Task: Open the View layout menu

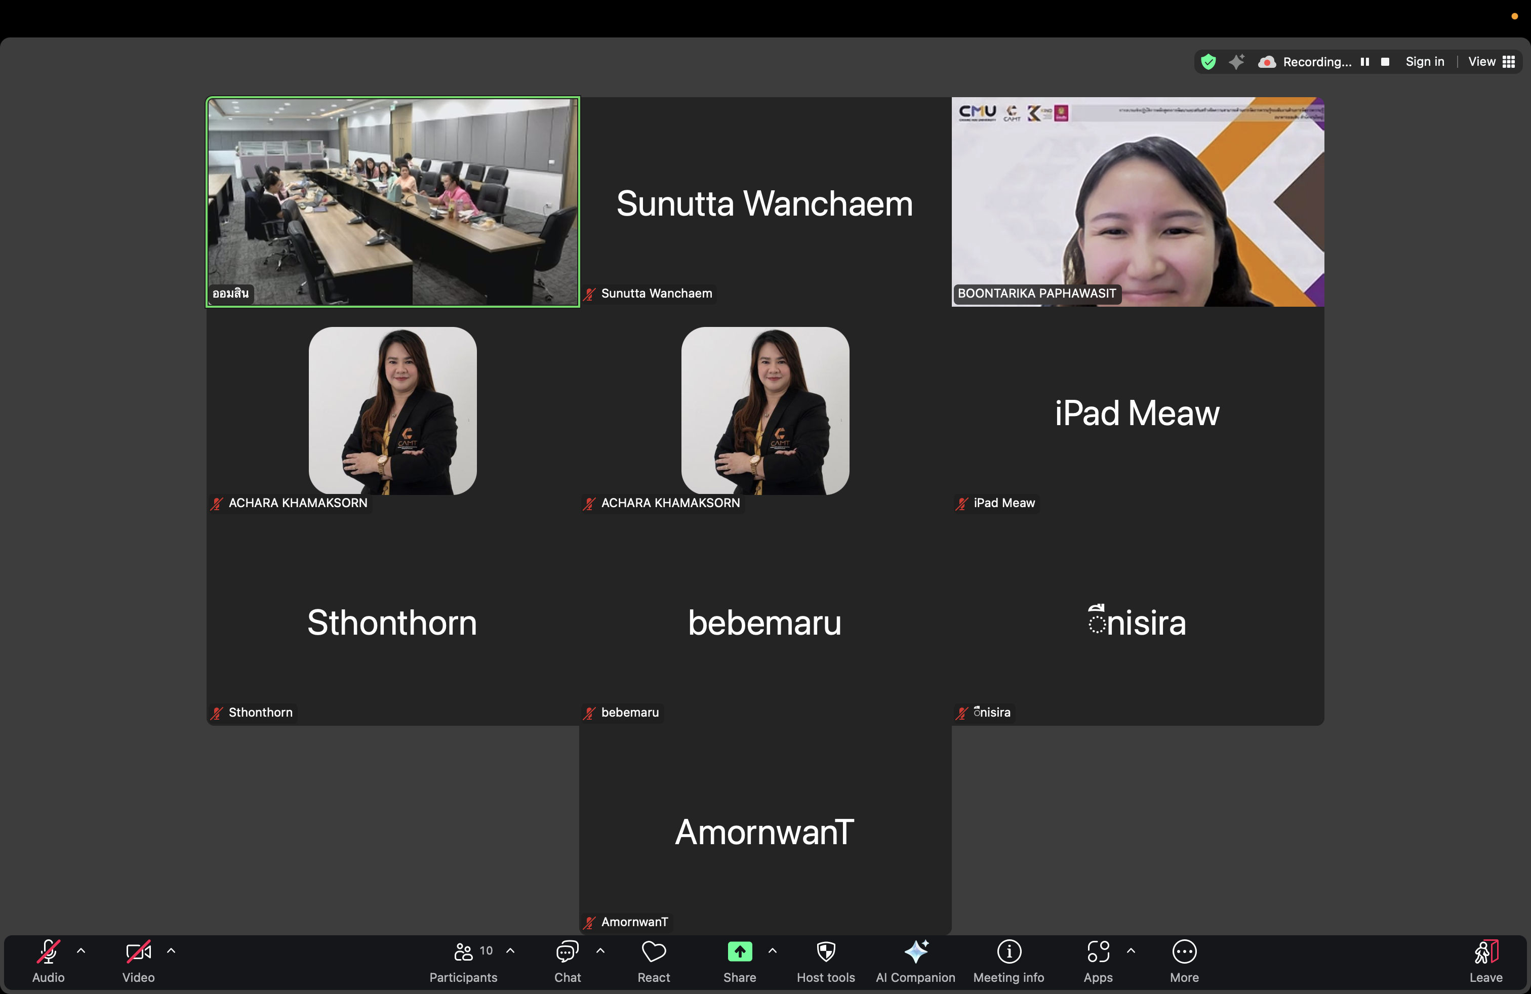Action: click(1491, 62)
